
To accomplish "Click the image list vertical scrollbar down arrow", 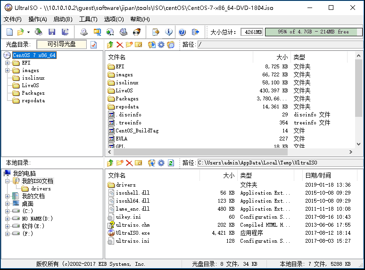I will click(x=358, y=144).
